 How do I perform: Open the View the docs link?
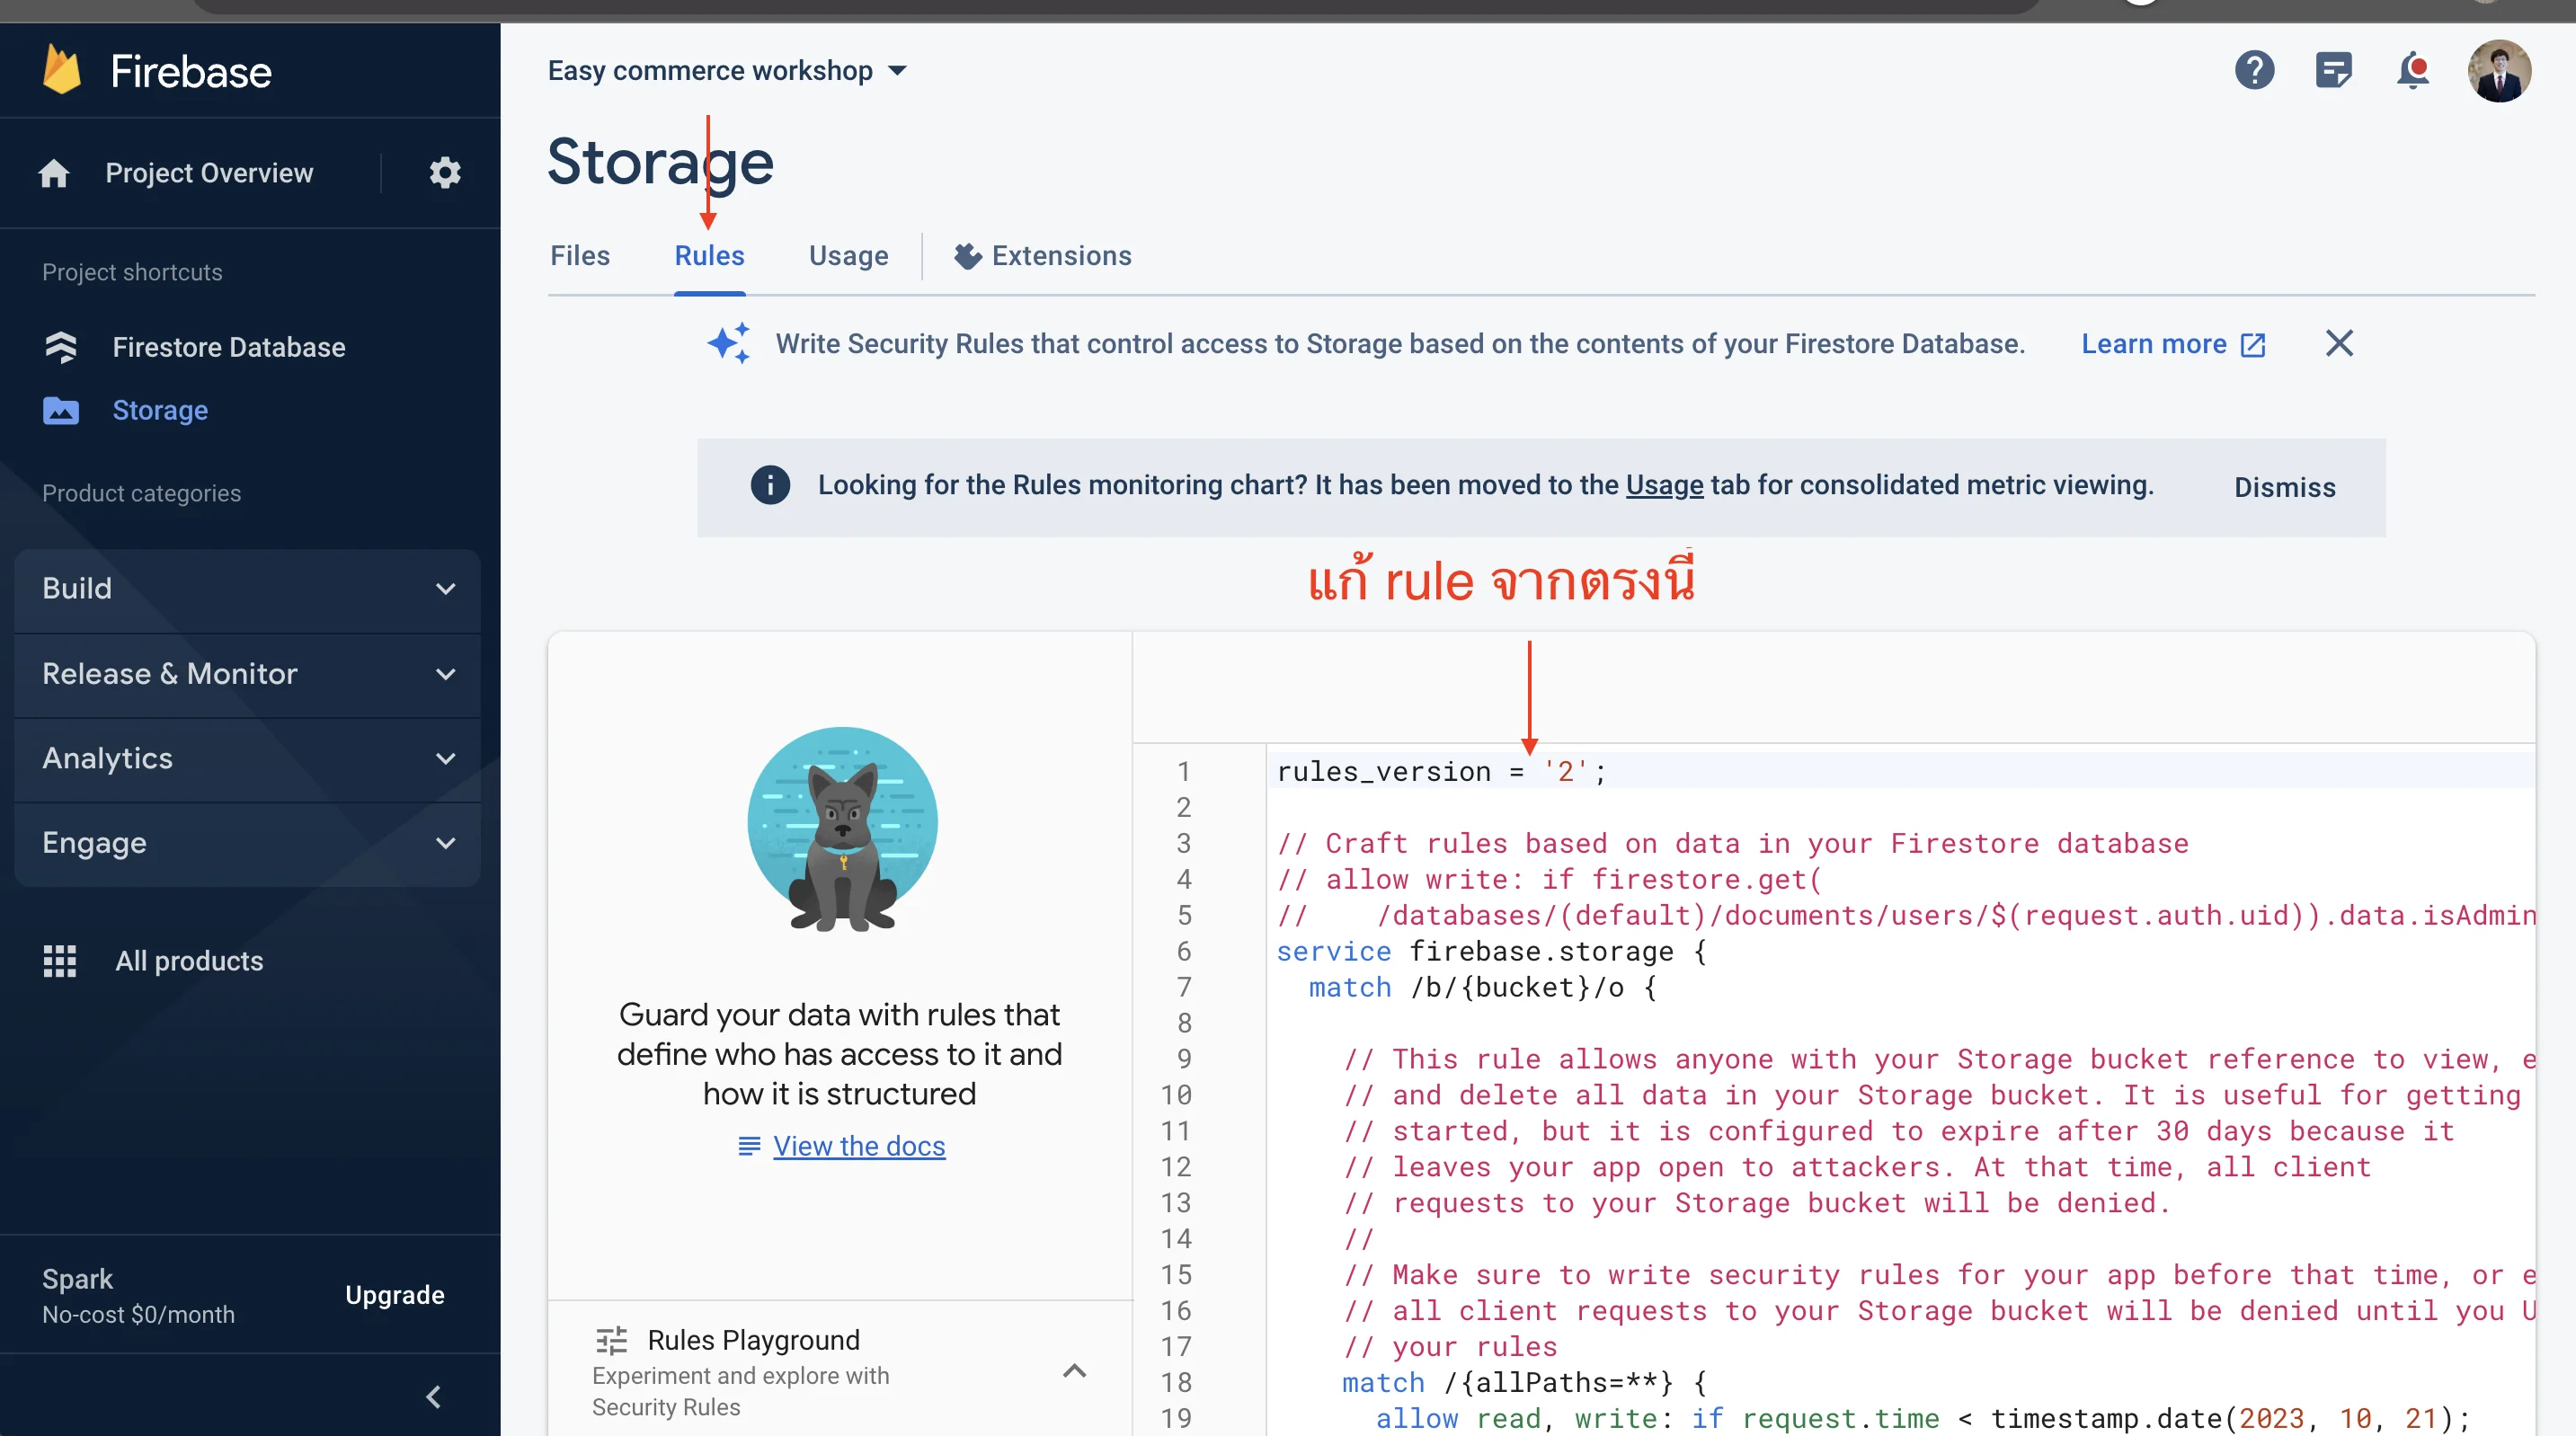(859, 1146)
